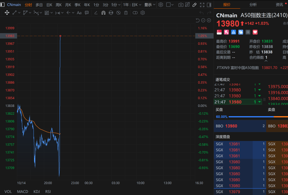Toggle the left sidebar panel icon

pyautogui.click(x=3, y=5)
